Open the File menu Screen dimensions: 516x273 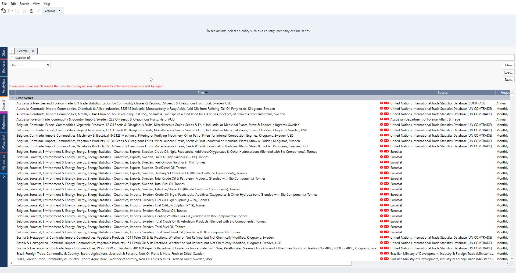[4, 4]
